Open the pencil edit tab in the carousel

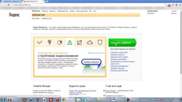(80, 42)
